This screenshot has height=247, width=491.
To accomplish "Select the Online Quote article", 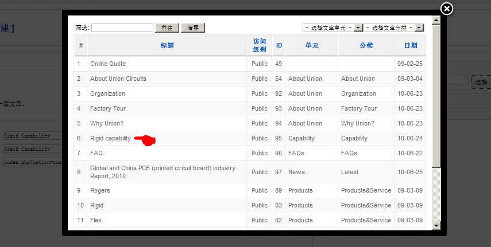I will (108, 64).
